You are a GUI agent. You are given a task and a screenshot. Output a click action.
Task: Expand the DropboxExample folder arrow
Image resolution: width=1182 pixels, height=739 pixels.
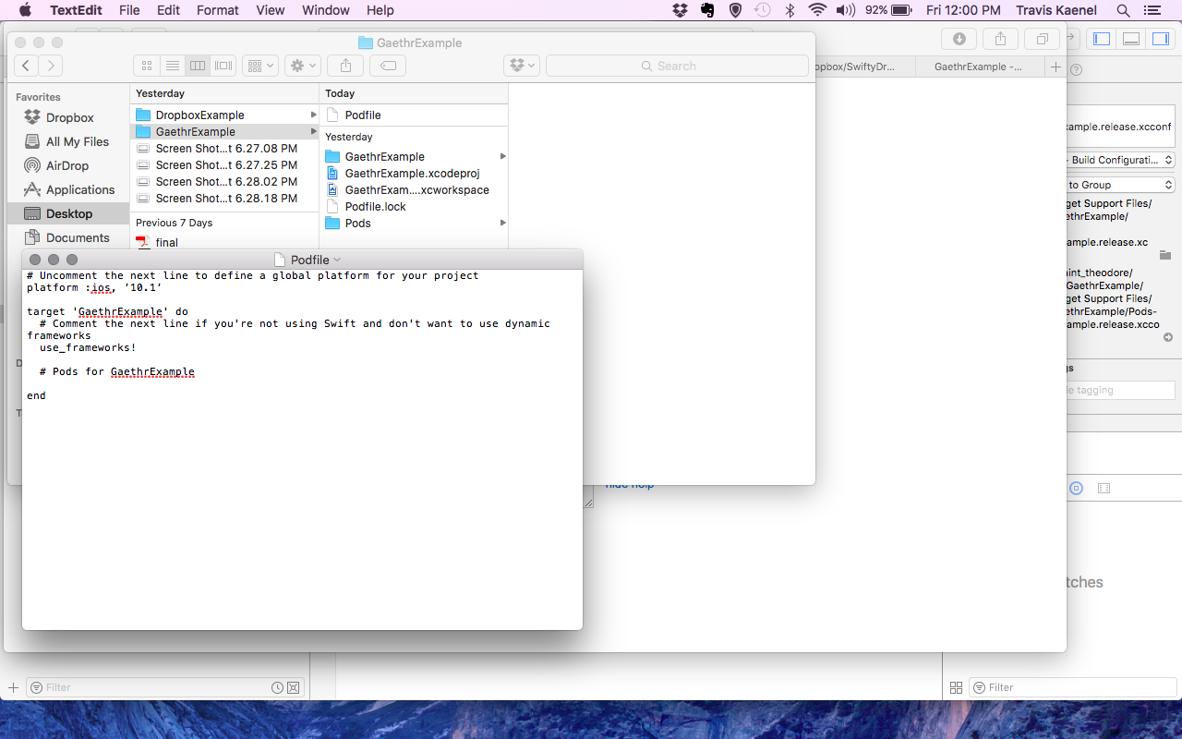314,115
